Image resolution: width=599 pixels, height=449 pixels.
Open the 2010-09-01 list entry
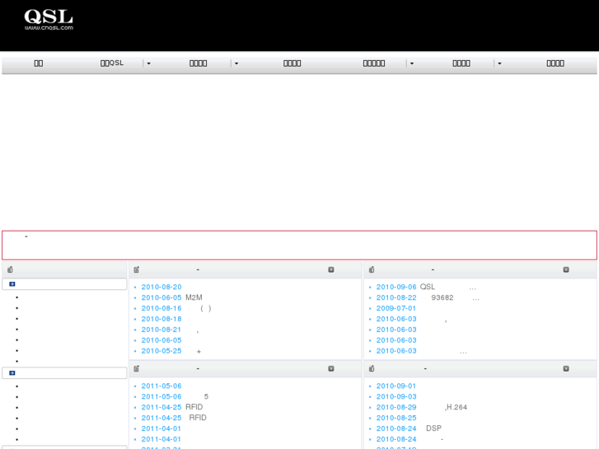396,386
